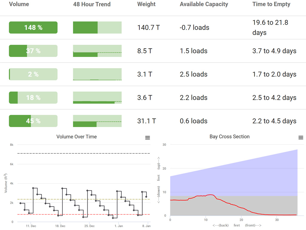Click the top row's 48 hour trend bar

click(x=97, y=27)
